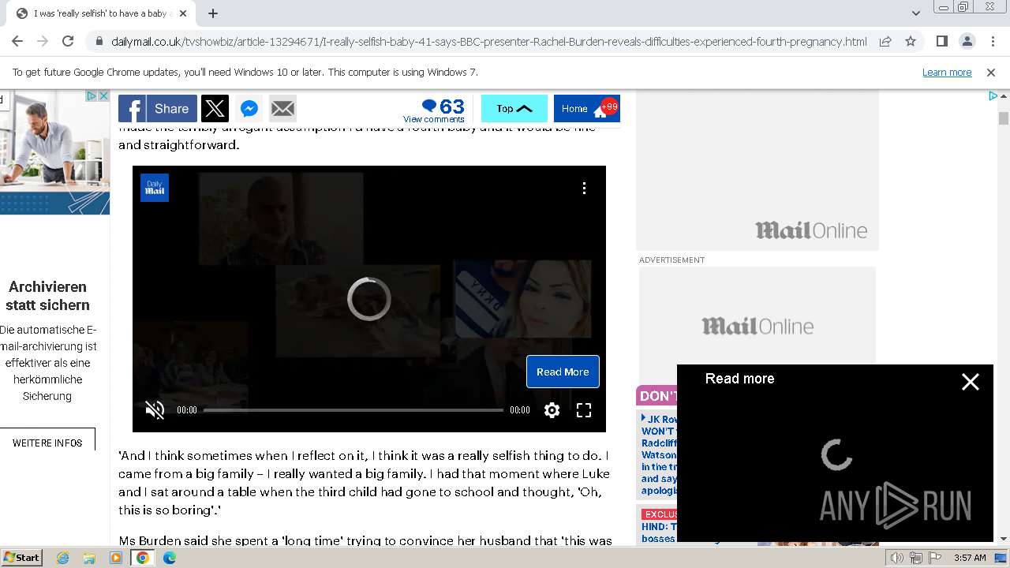Click Learn more about Chrome updates

947,72
